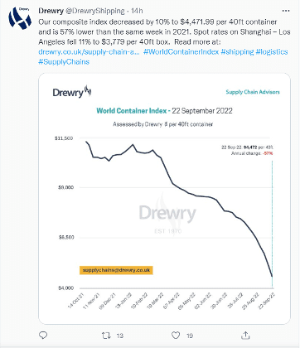
Task: Open the Drewry profile avatar
Action: click(19, 18)
